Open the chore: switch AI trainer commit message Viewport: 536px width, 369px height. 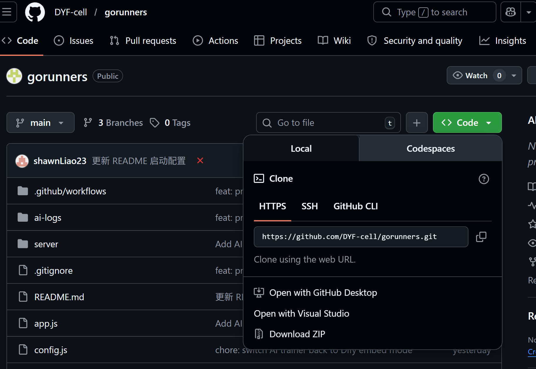pyautogui.click(x=314, y=351)
